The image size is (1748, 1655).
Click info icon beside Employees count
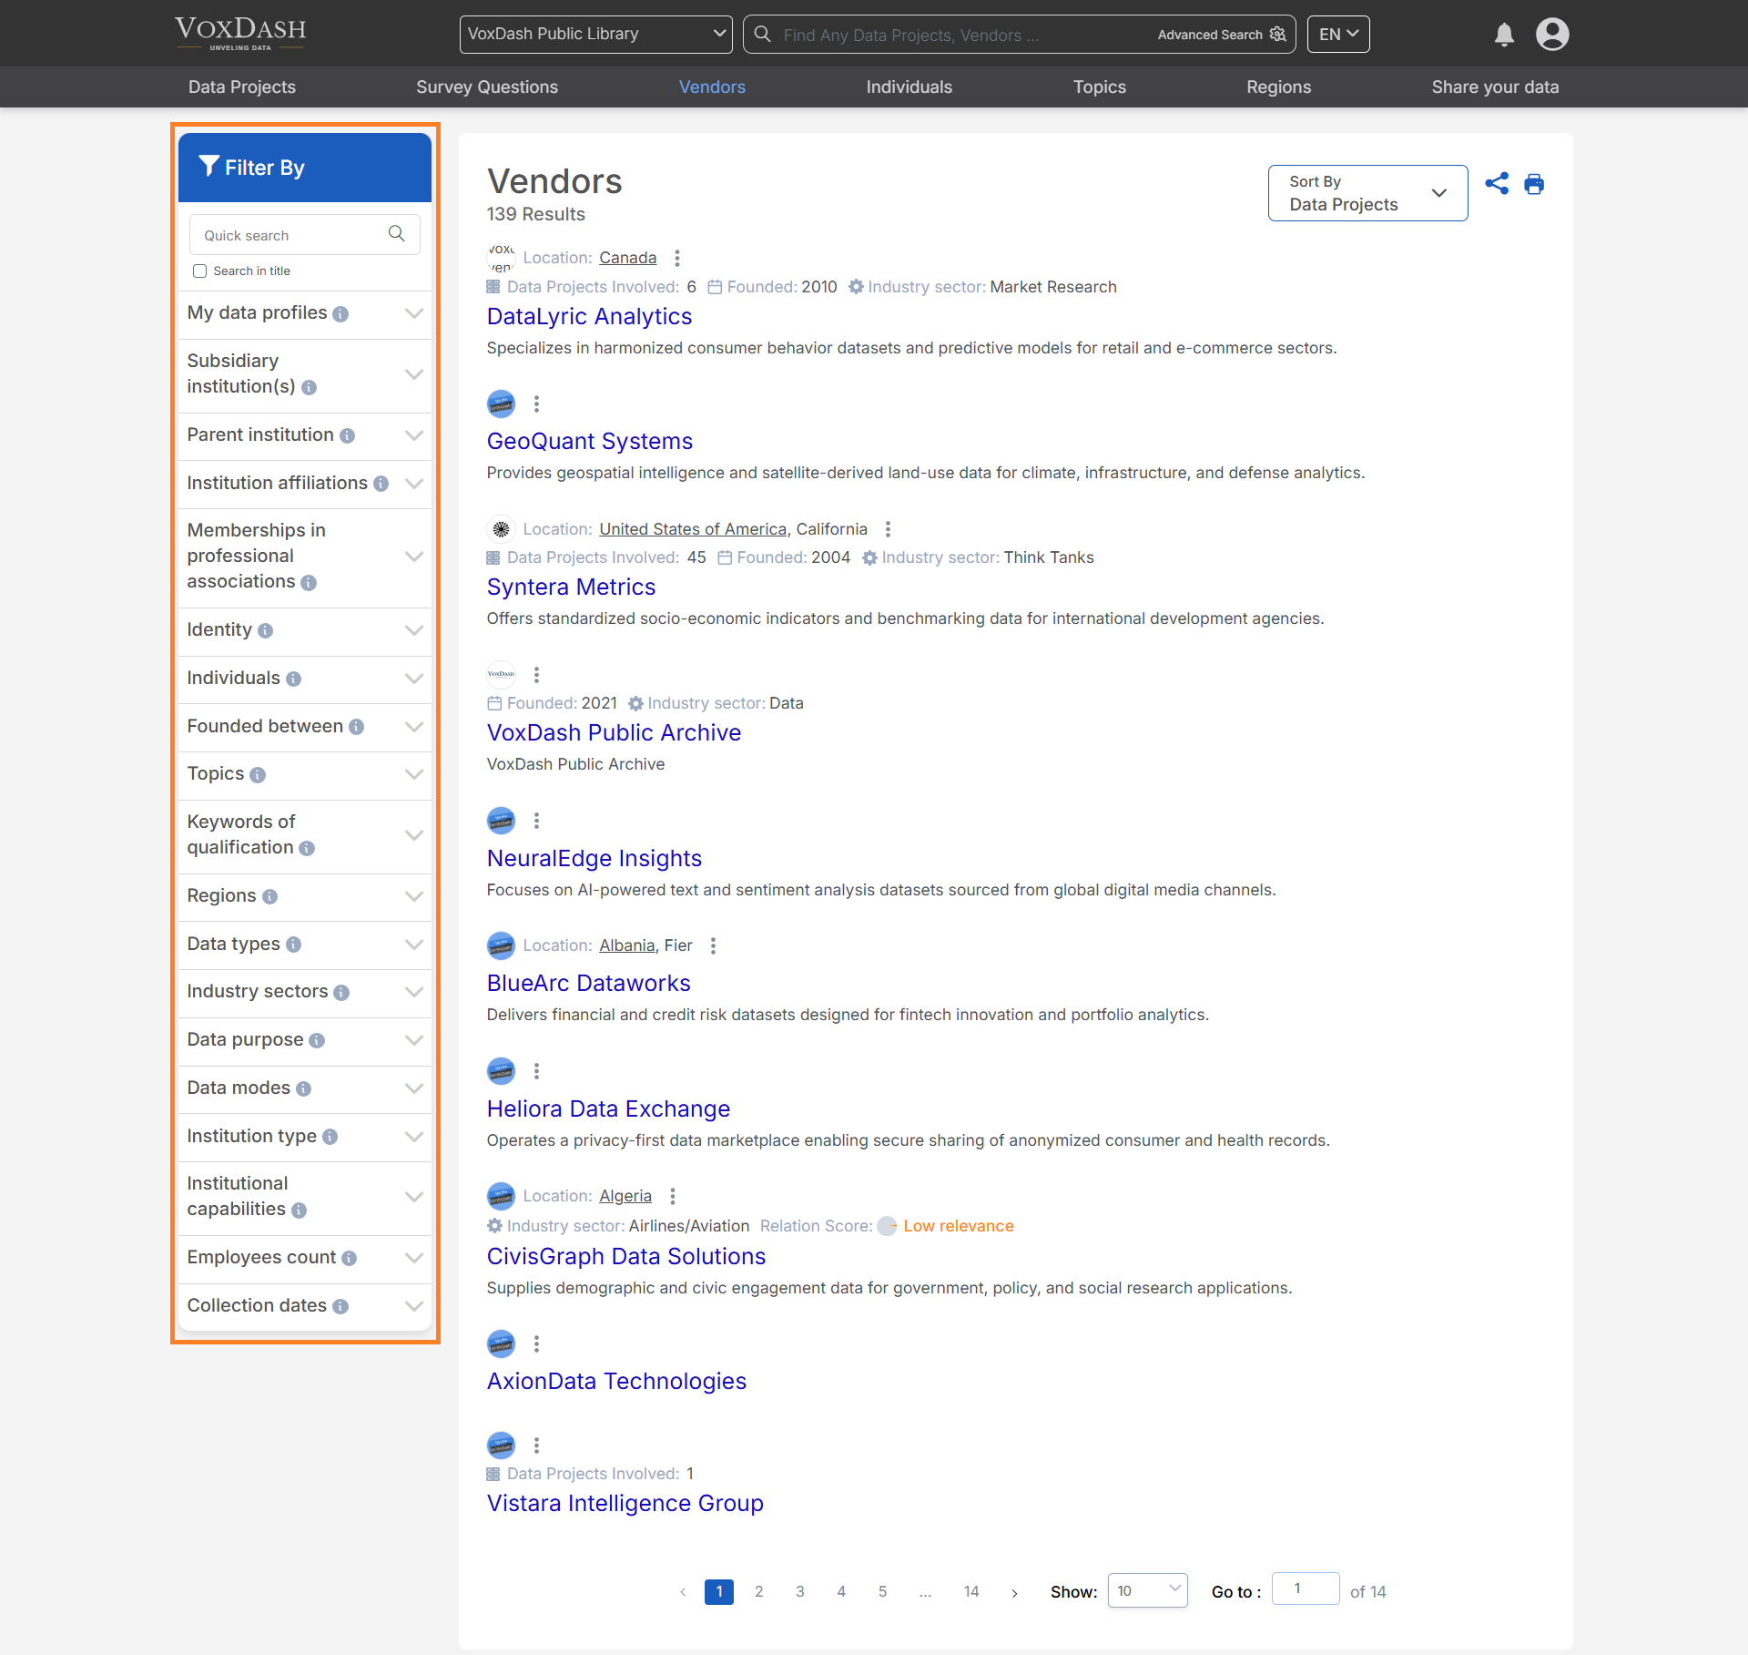coord(349,1258)
